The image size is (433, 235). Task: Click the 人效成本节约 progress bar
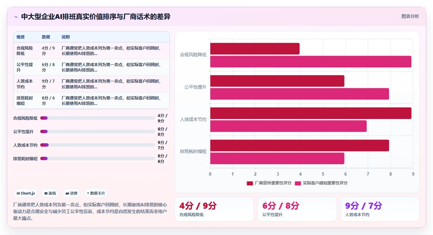[98, 145]
